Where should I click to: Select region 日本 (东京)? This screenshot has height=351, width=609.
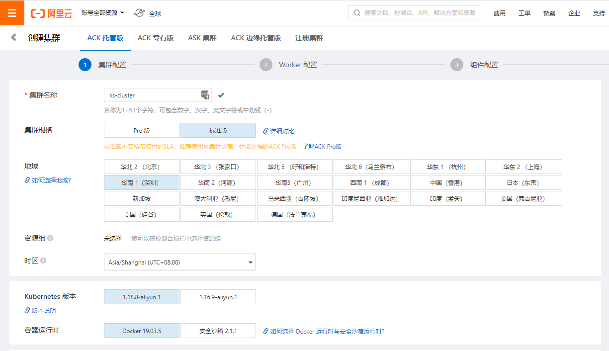pyautogui.click(x=524, y=182)
